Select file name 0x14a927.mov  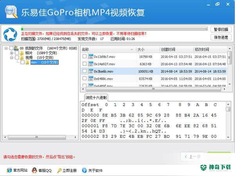point(105,64)
